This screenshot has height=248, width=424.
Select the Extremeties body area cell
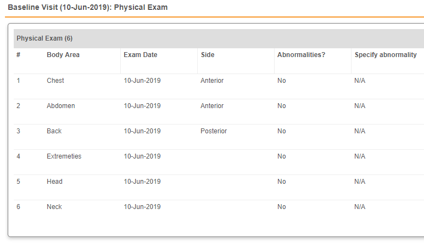[x=64, y=156]
